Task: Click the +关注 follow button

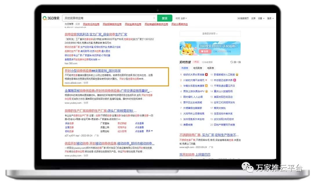Action: (x=196, y=62)
